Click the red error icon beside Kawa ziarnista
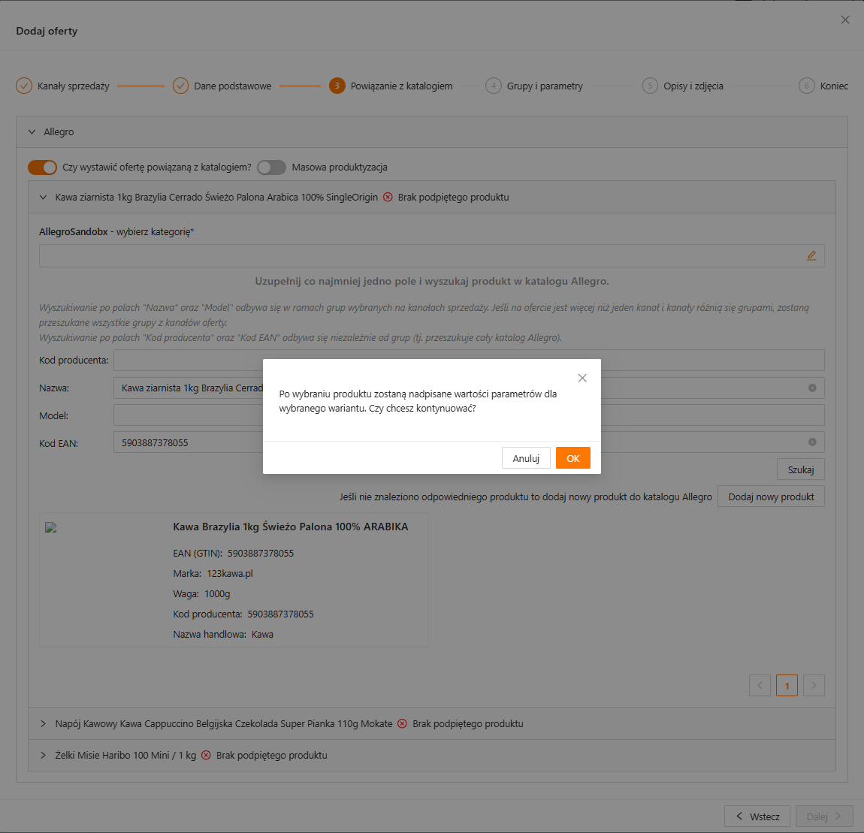 [x=388, y=198]
